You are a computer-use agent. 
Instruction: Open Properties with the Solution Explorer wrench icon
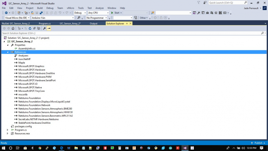(x=44, y=28)
